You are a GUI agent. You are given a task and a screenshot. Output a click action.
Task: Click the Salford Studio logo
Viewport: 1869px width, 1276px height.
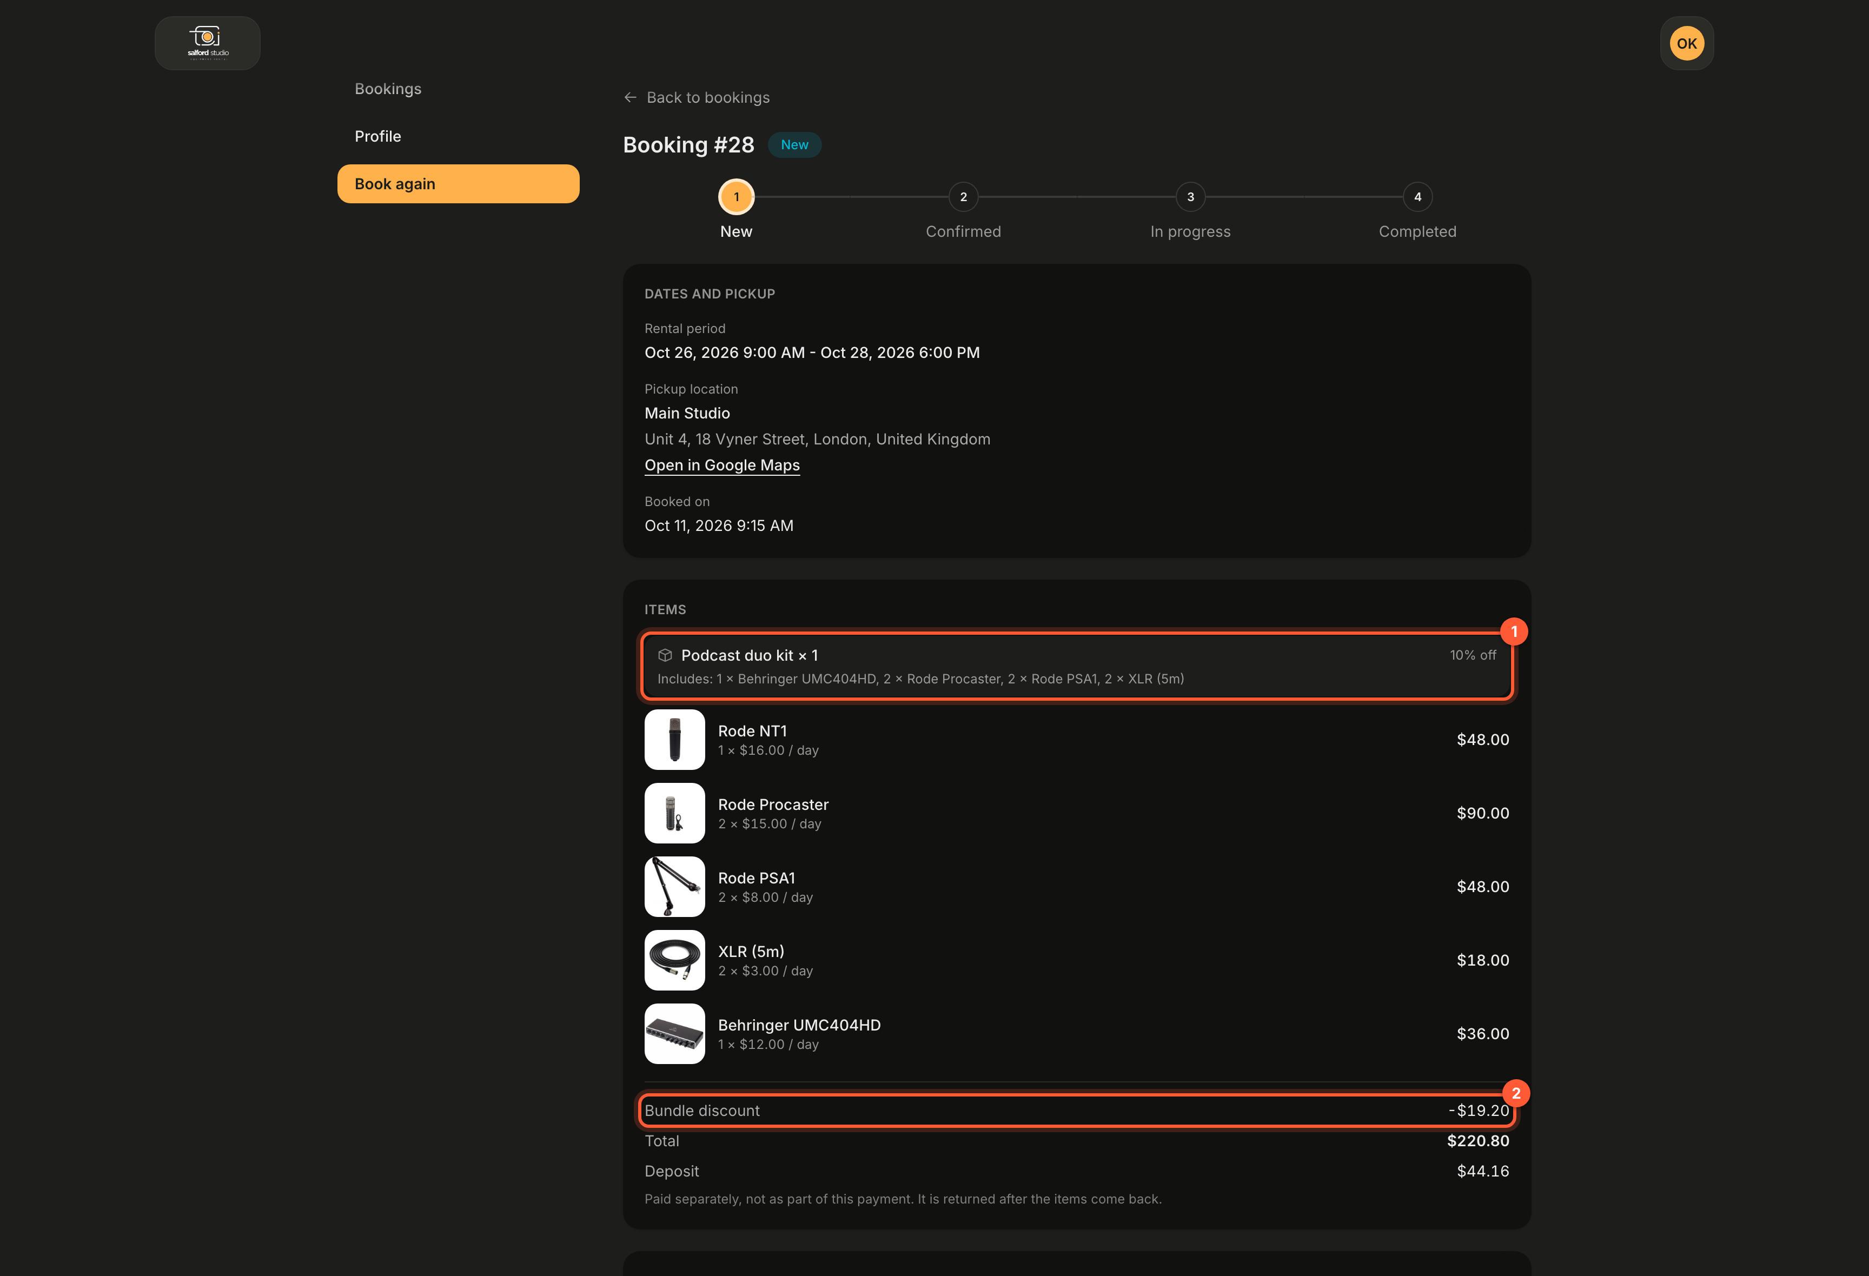click(x=208, y=43)
